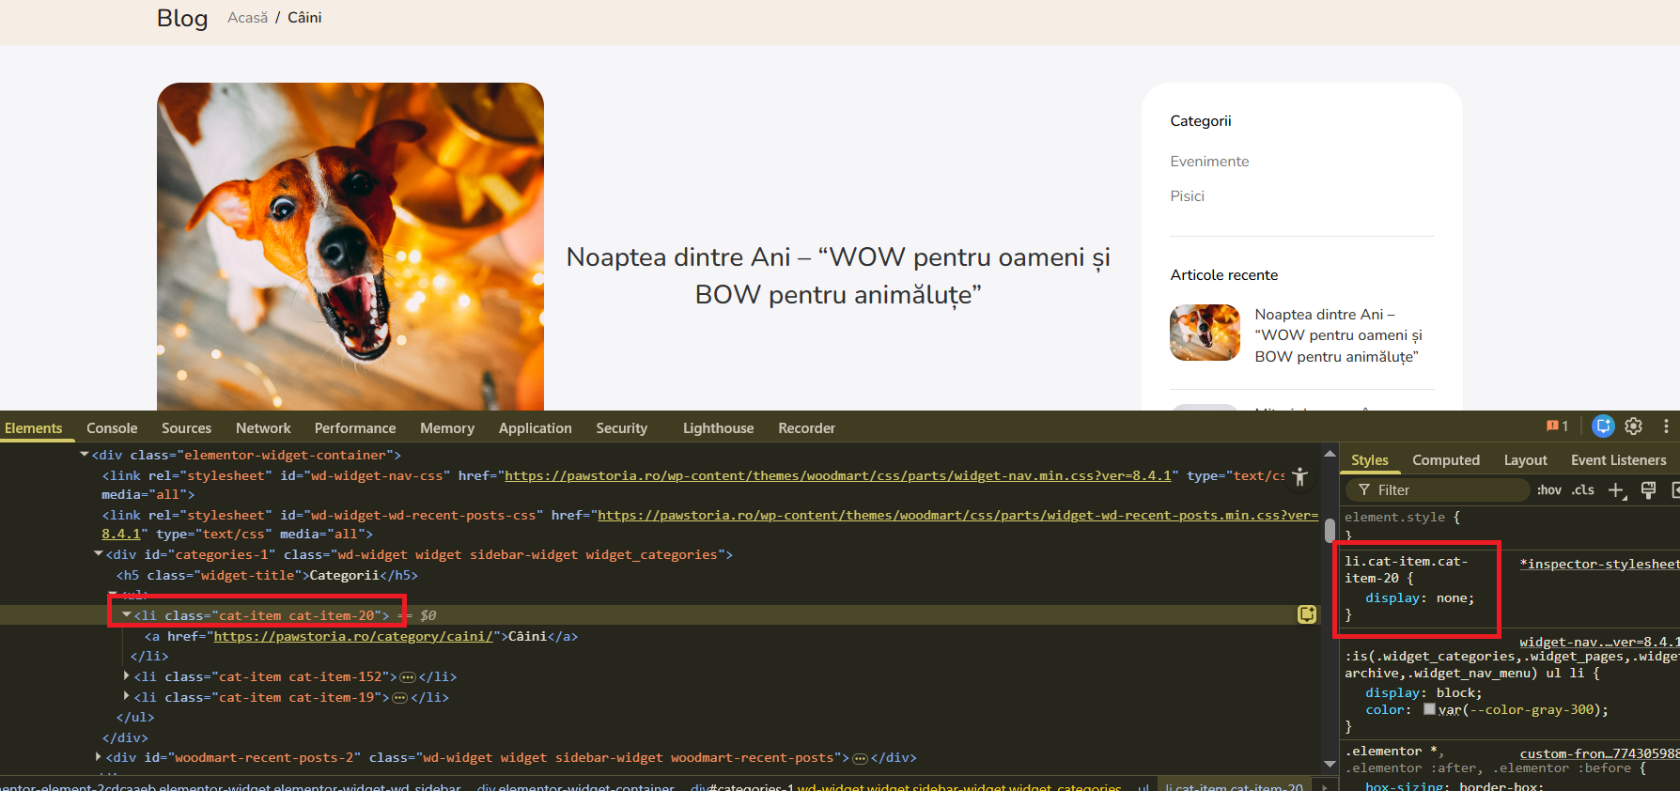The image size is (1680, 791).
Task: Open the AI assistance panel icon
Action: click(1603, 427)
